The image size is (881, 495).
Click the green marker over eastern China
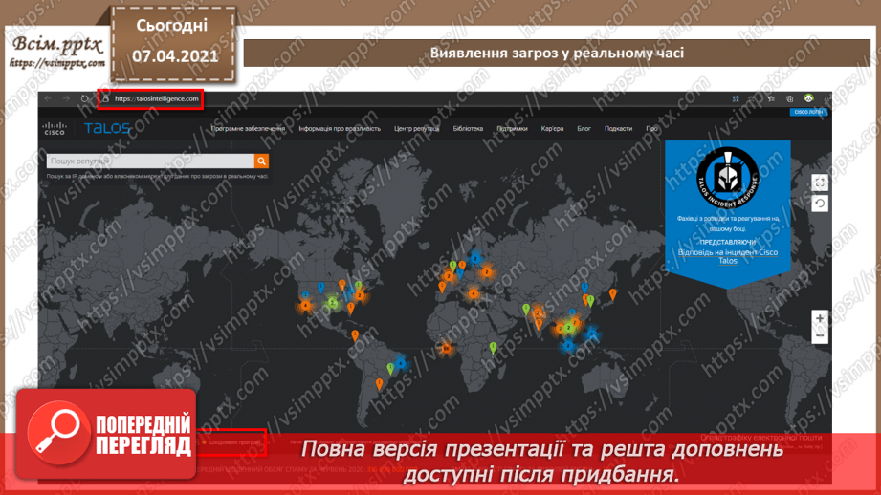pos(590,302)
